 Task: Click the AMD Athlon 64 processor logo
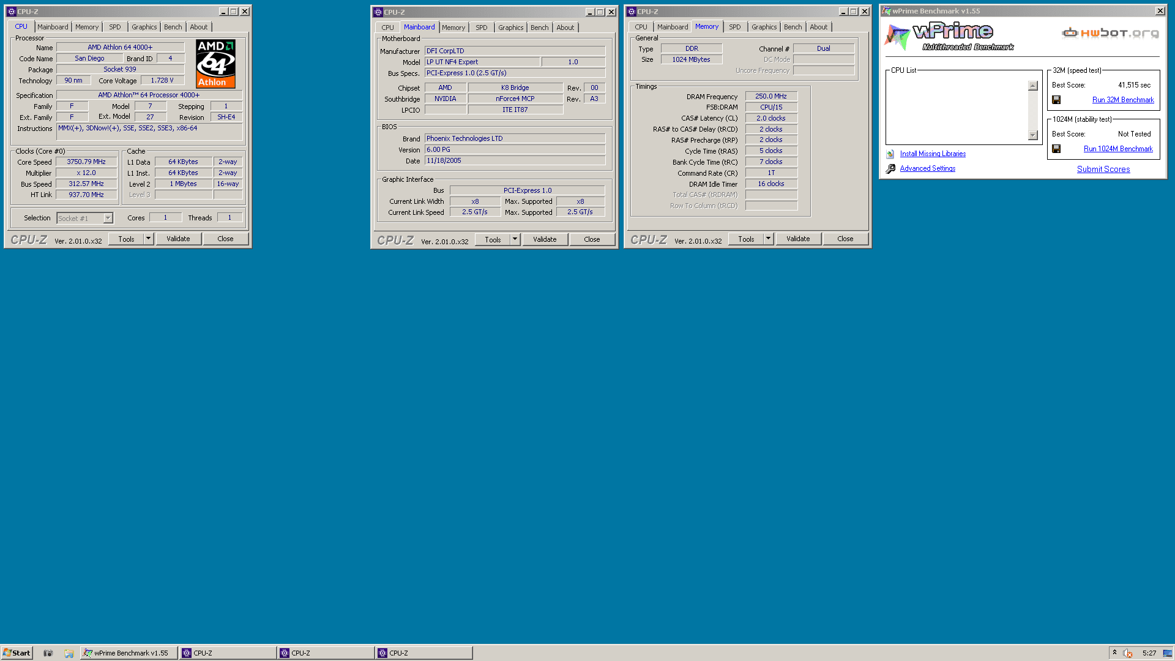click(215, 64)
